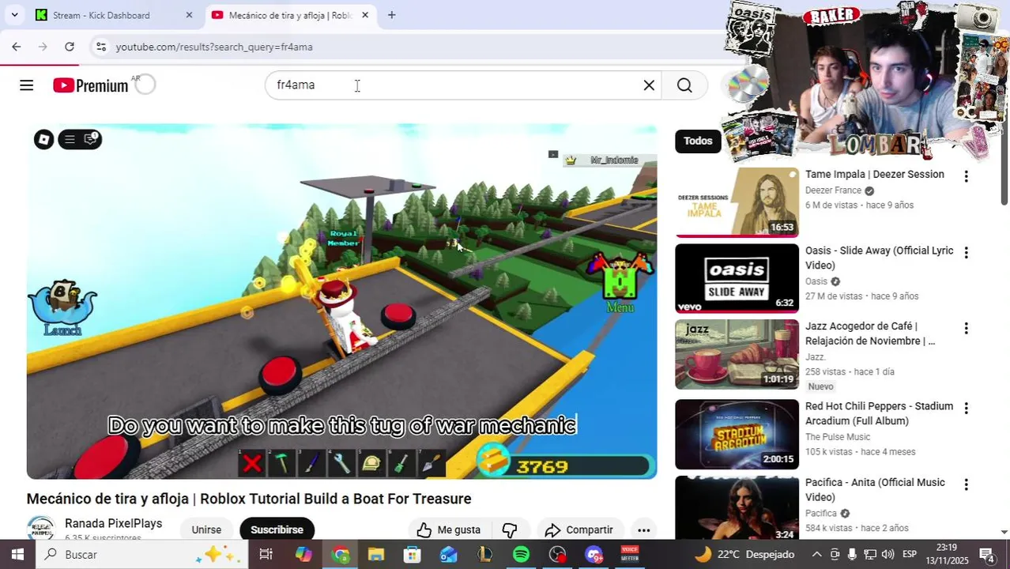Viewport: 1010px width, 569px height.
Task: Show hidden system tray icons chevron
Action: point(816,555)
